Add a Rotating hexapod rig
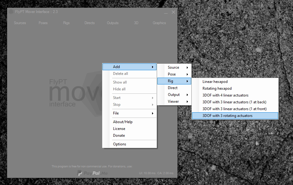Screen dimensions: 293x185 click(235, 88)
